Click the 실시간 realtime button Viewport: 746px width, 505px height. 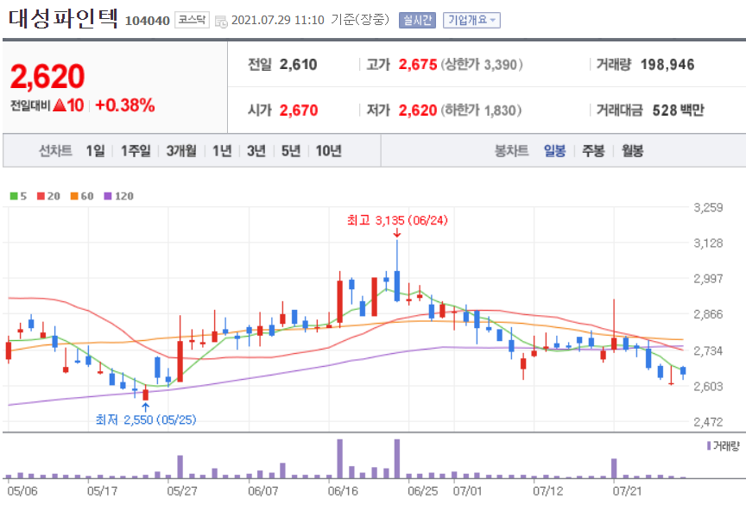tap(417, 20)
